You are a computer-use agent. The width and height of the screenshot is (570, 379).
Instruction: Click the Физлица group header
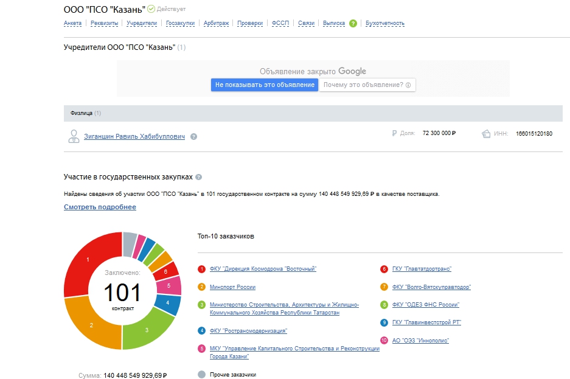tap(313, 113)
